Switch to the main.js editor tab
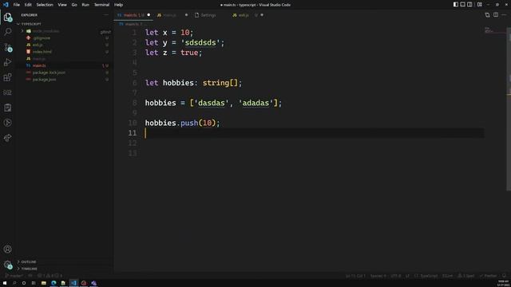Viewport: 511px width, 287px height. coord(172,15)
